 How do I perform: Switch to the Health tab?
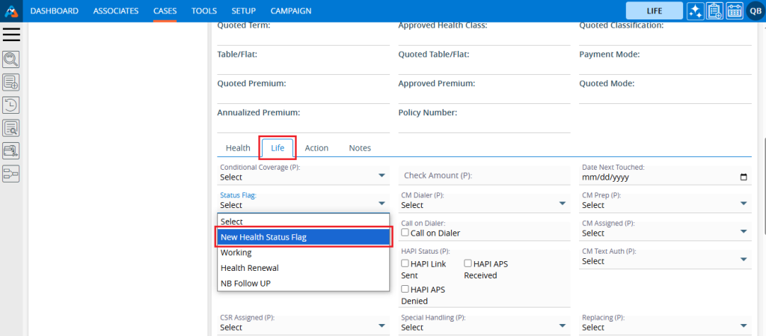(238, 148)
